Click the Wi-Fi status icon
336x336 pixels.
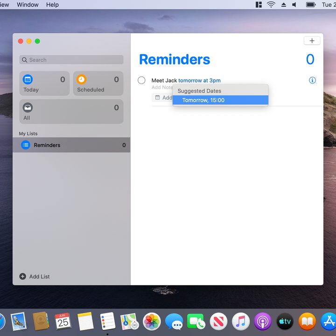click(x=271, y=5)
